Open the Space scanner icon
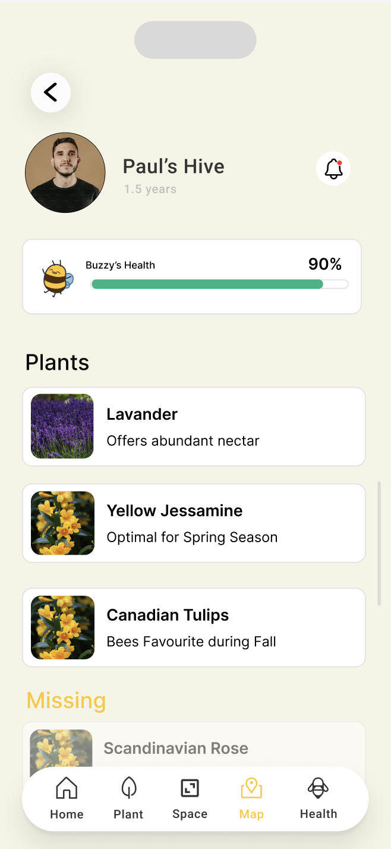This screenshot has height=849, width=391. click(x=190, y=798)
